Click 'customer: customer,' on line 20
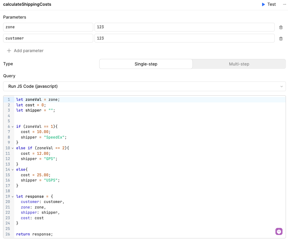The width and height of the screenshot is (288, 241). (x=43, y=202)
